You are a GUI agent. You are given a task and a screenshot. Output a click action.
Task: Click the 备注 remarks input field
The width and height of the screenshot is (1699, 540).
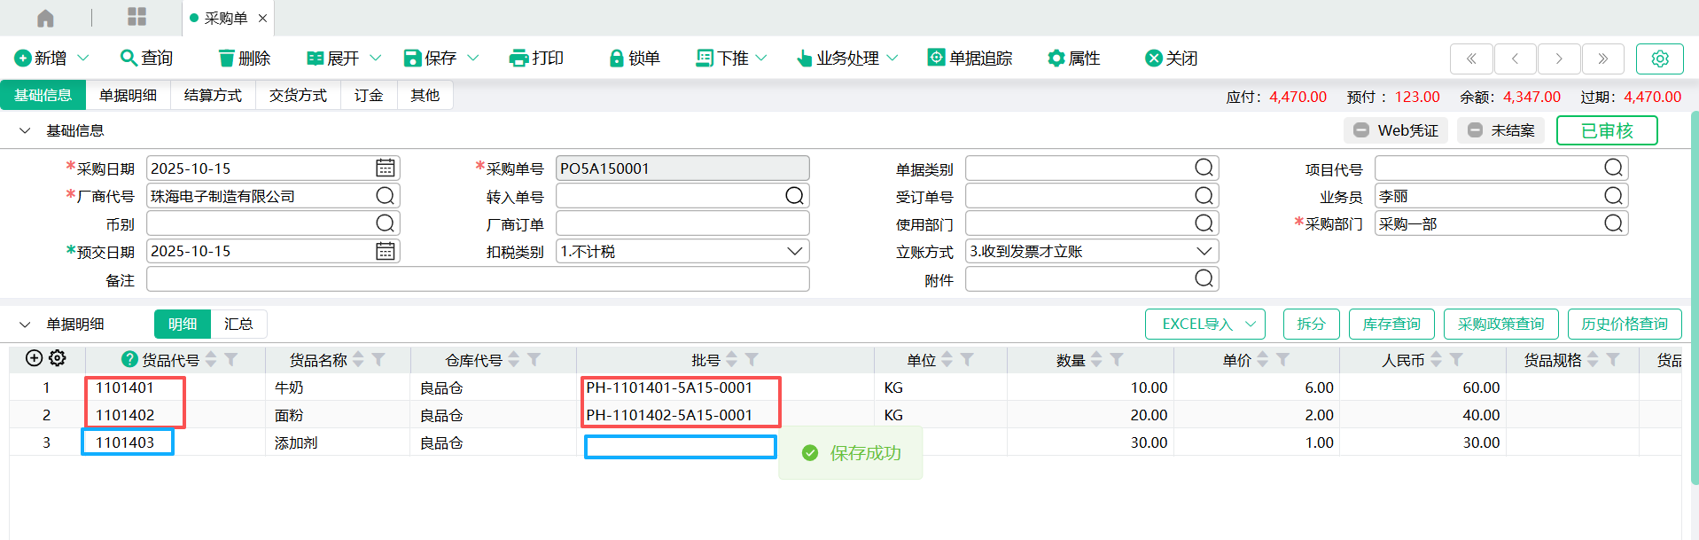[478, 280]
